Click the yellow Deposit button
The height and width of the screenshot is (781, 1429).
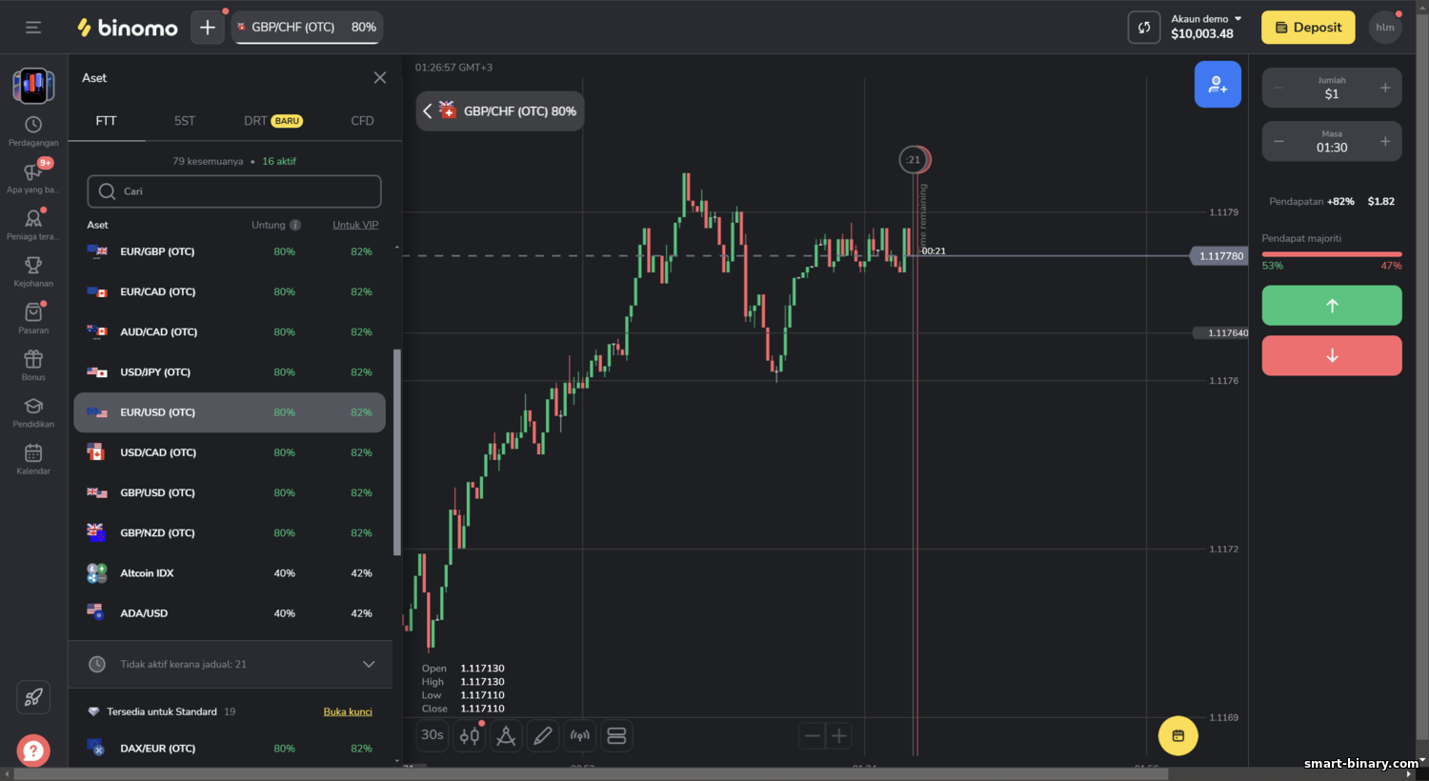1308,28
